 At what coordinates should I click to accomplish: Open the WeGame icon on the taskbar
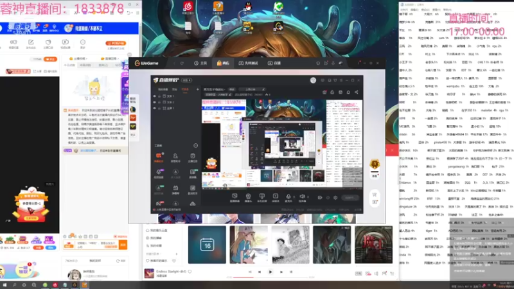(75, 285)
